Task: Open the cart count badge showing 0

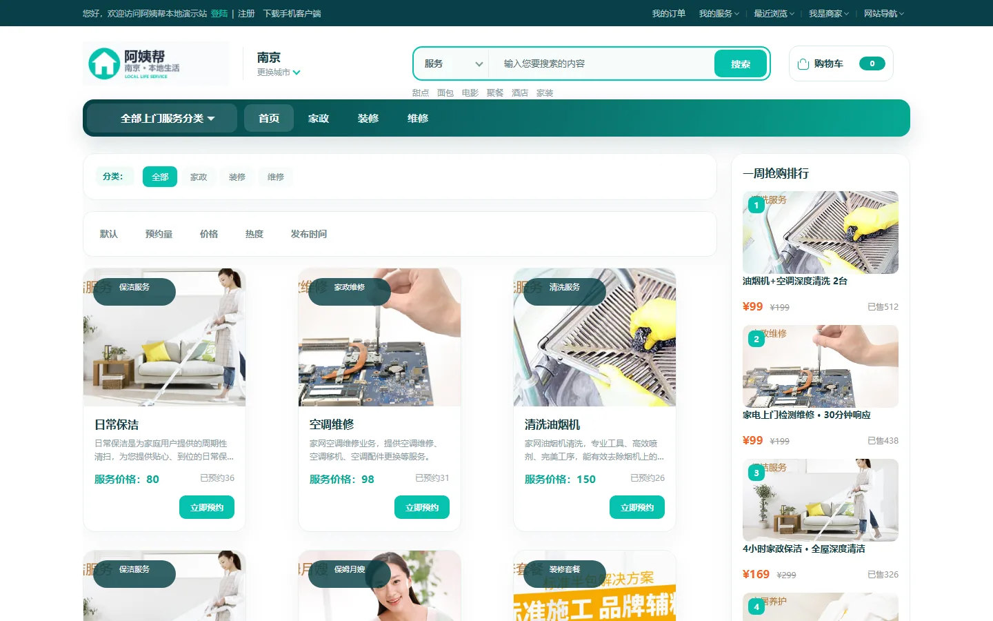Action: pos(872,63)
